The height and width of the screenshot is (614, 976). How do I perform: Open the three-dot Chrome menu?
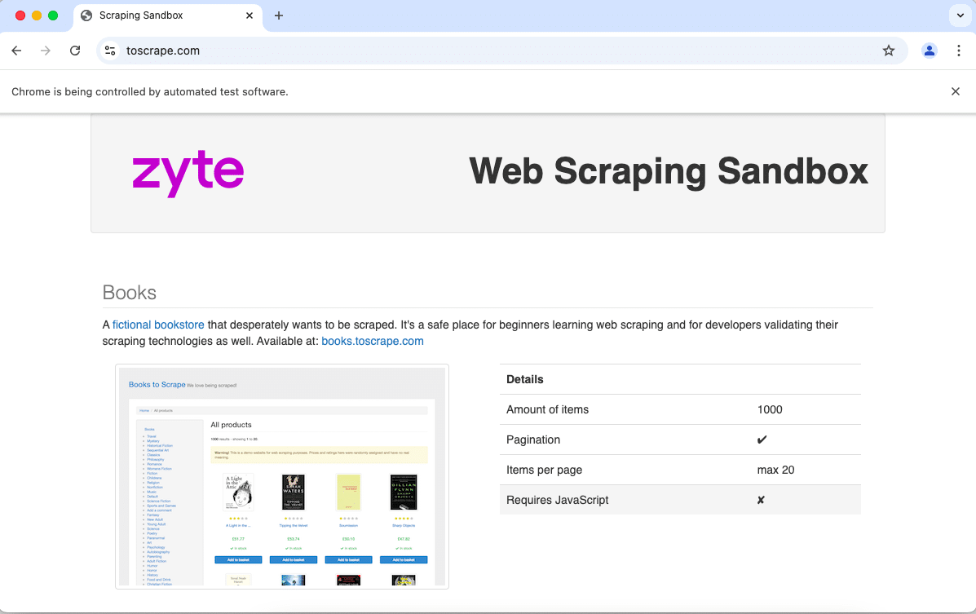point(959,51)
